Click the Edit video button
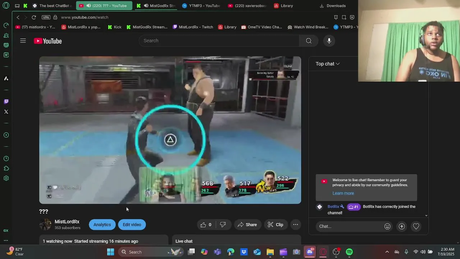This screenshot has height=259, width=460. tap(132, 224)
